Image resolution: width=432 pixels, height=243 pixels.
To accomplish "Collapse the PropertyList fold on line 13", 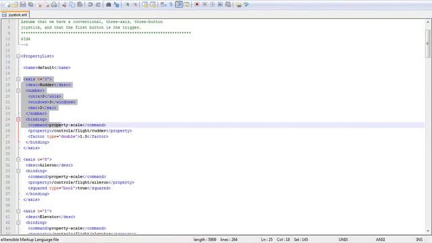I will pyautogui.click(x=18, y=56).
